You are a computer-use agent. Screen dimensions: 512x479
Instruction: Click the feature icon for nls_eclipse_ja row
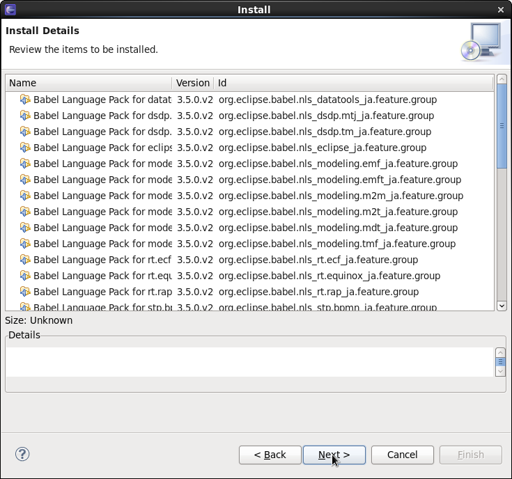pos(25,147)
